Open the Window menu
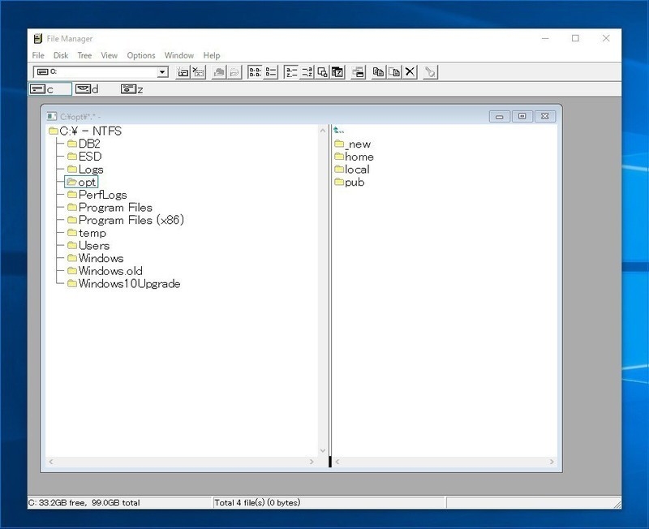The image size is (649, 529). tap(178, 55)
